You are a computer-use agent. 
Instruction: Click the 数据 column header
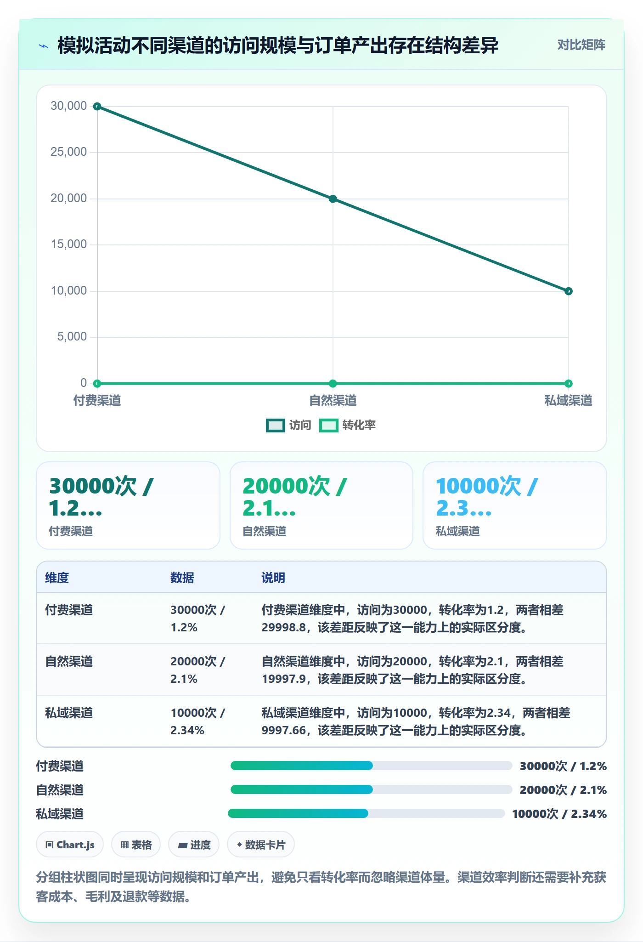point(182,578)
